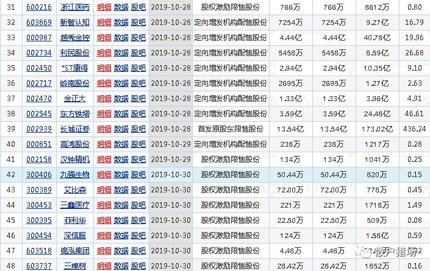Open 股吧 link for 越秀金控
430x271 pixels.
pos(138,38)
